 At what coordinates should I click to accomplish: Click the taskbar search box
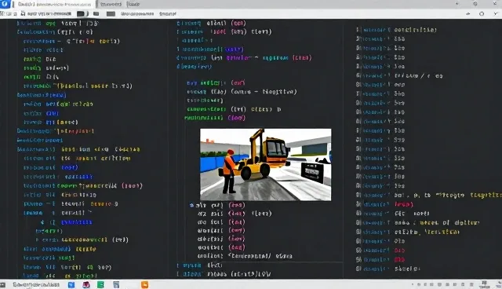36,284
